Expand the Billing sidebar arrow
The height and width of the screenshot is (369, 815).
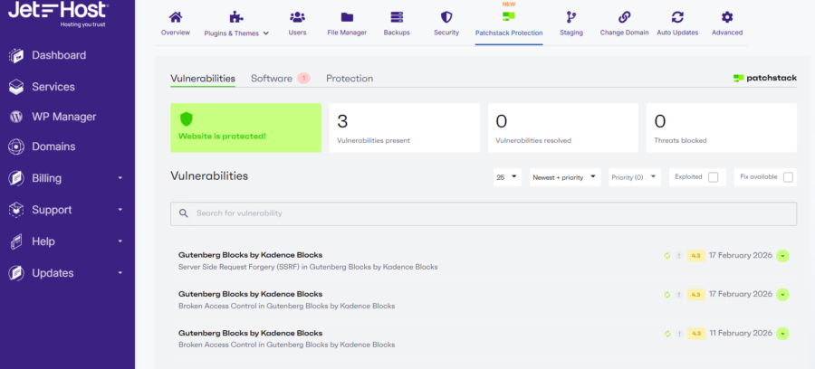[120, 178]
